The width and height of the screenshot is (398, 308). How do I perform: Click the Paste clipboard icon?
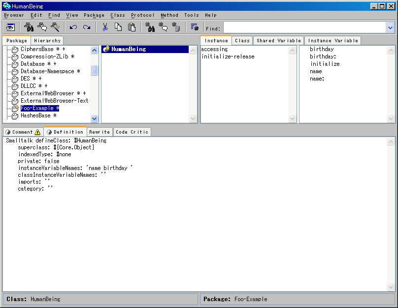click(132, 27)
